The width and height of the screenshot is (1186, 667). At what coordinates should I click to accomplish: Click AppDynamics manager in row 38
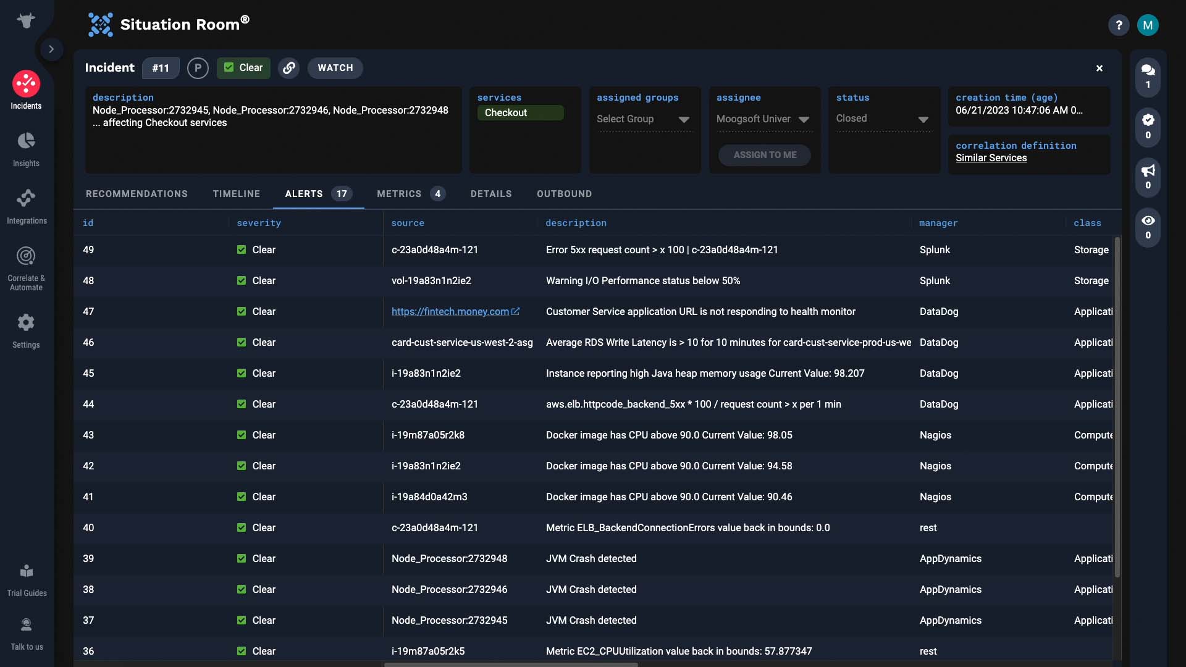(950, 590)
